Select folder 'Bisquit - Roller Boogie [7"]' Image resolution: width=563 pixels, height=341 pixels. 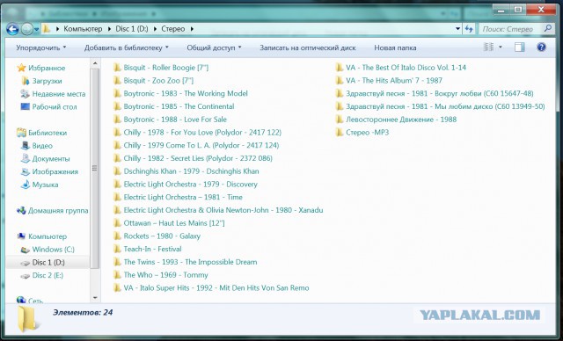pyautogui.click(x=161, y=68)
